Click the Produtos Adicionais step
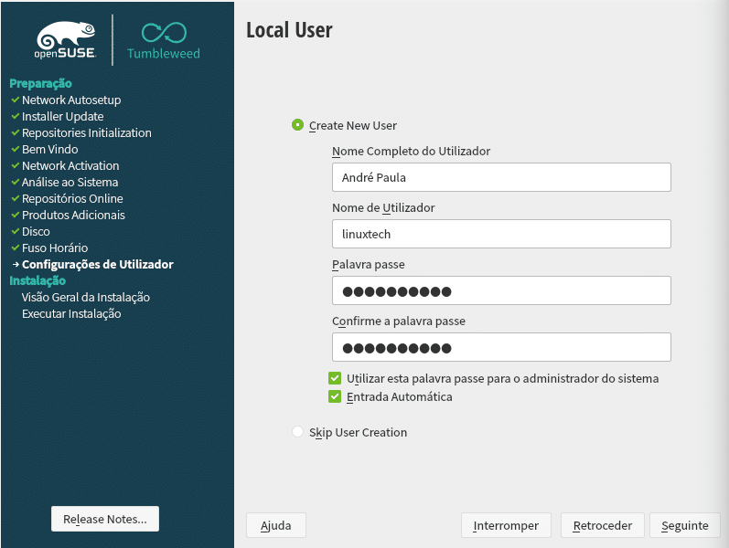729x548 pixels. 73,215
